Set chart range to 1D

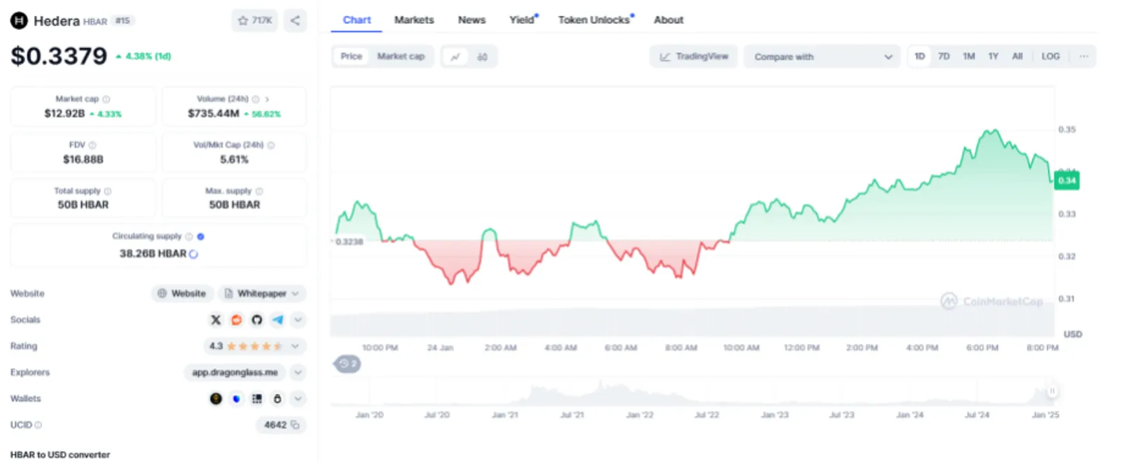[x=920, y=57]
